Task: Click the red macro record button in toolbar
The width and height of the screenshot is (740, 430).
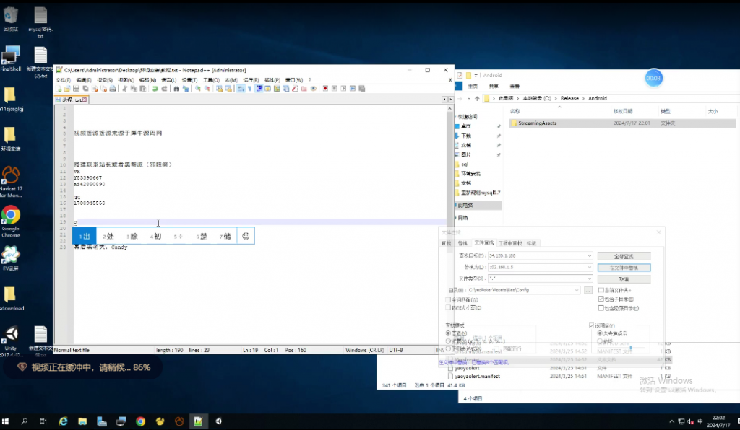Action: (325, 89)
